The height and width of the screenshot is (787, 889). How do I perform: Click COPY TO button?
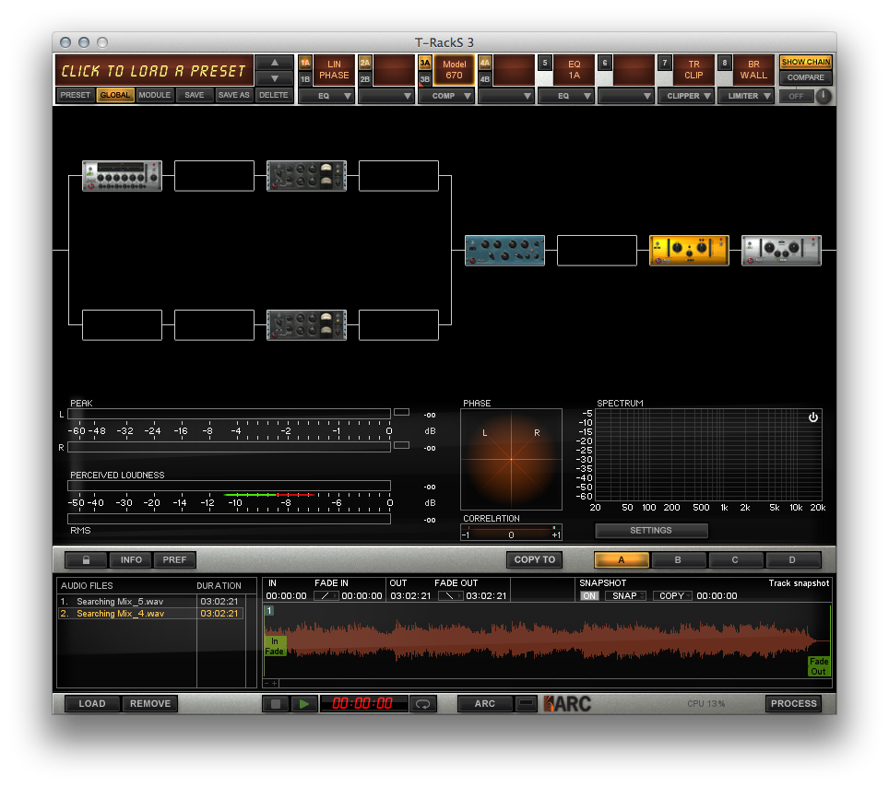coord(535,559)
